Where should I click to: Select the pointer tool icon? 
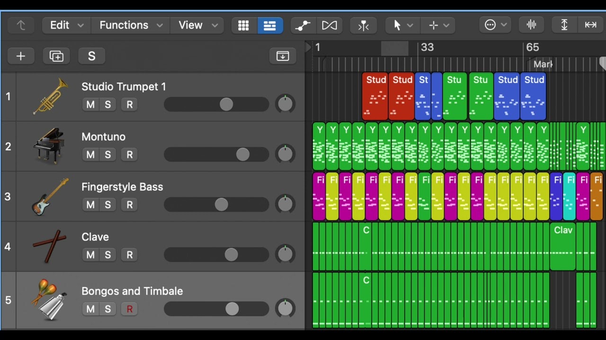point(397,25)
